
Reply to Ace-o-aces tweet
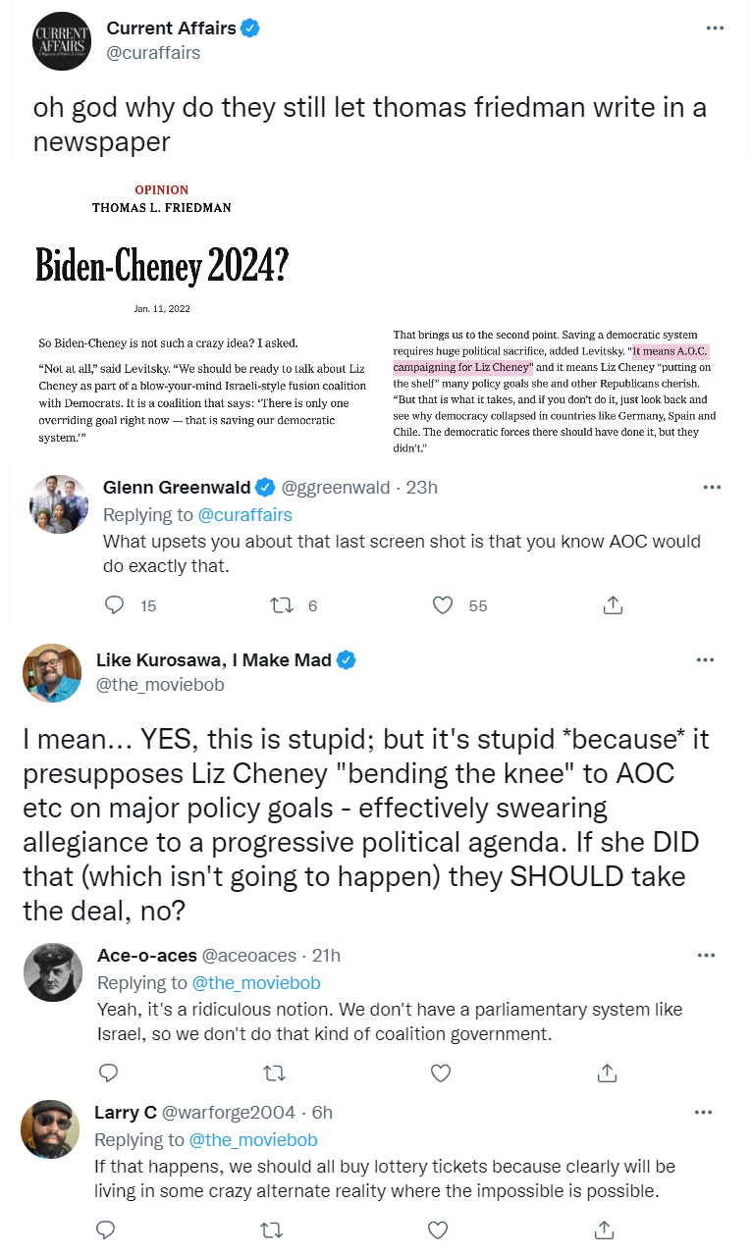click(108, 1073)
